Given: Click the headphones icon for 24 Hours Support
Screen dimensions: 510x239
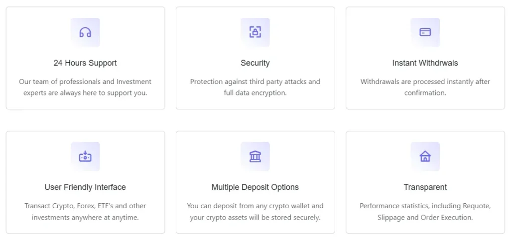Looking at the screenshot, I should point(85,32).
